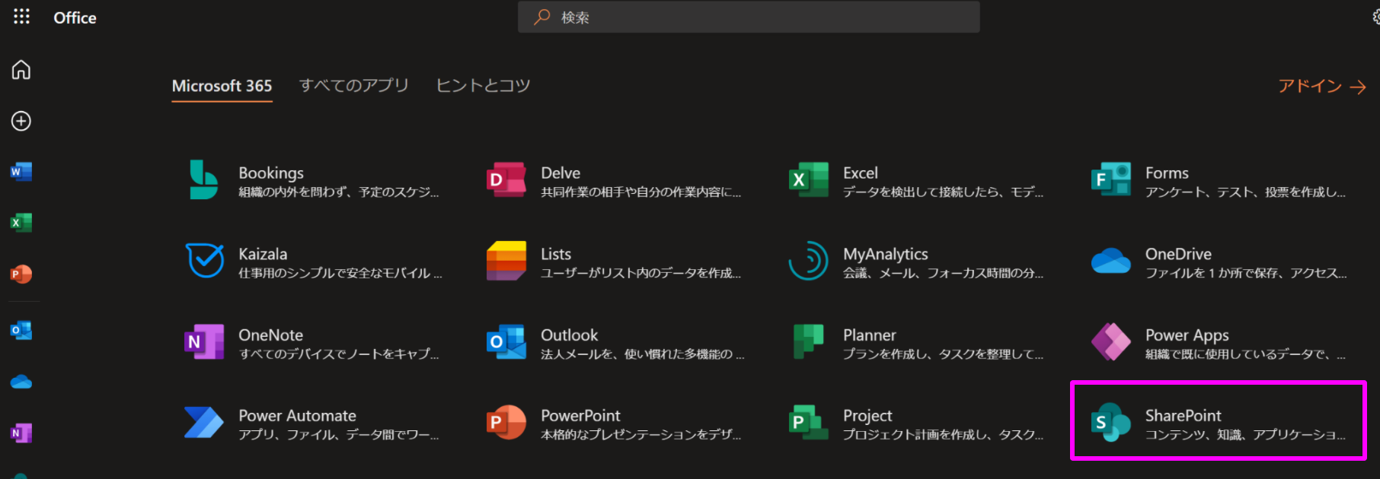The height and width of the screenshot is (479, 1380).
Task: Open OneNote from the left sidebar
Action: (x=21, y=433)
